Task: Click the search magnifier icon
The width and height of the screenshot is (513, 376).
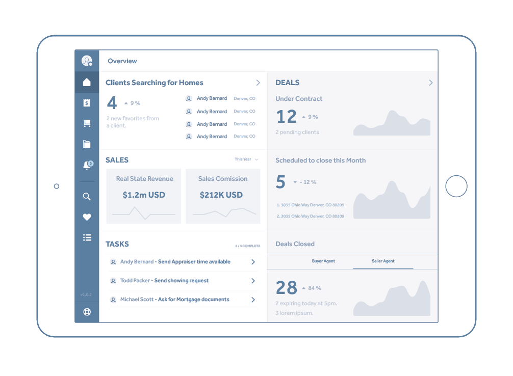Action: (x=87, y=197)
